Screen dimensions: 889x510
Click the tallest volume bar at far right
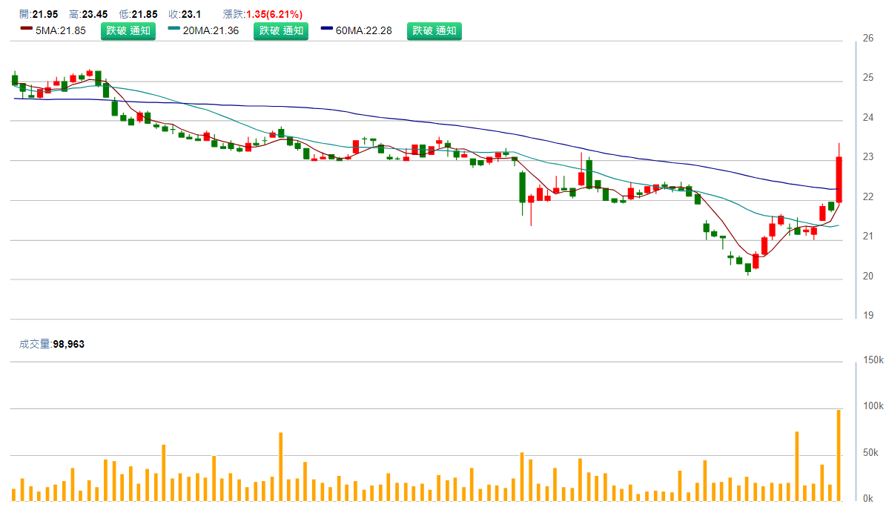839,455
